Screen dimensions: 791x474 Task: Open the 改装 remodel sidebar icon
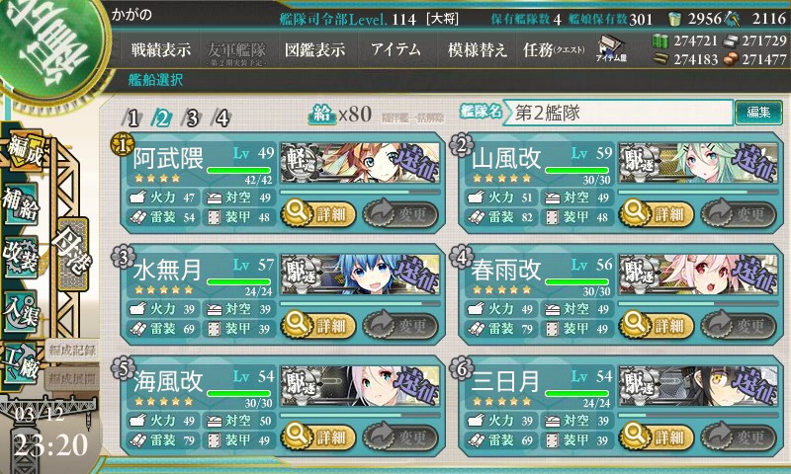[x=21, y=257]
